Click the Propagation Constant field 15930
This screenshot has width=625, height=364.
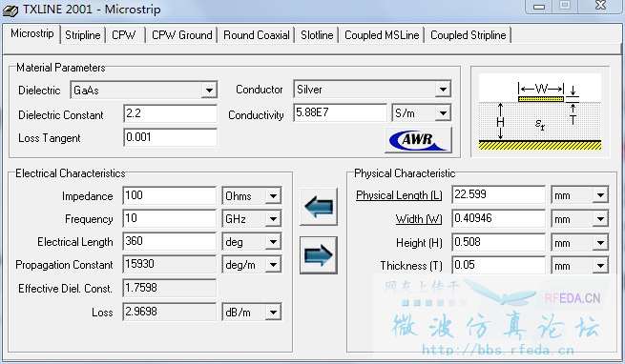tap(170, 264)
